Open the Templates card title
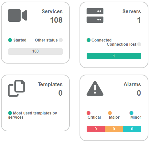 coord(50,84)
